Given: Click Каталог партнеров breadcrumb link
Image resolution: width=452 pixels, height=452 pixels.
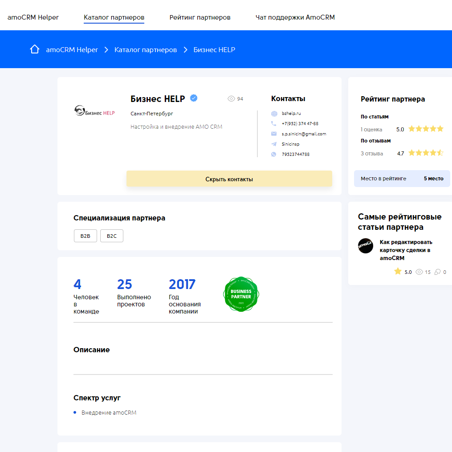Looking at the screenshot, I should 146,49.
